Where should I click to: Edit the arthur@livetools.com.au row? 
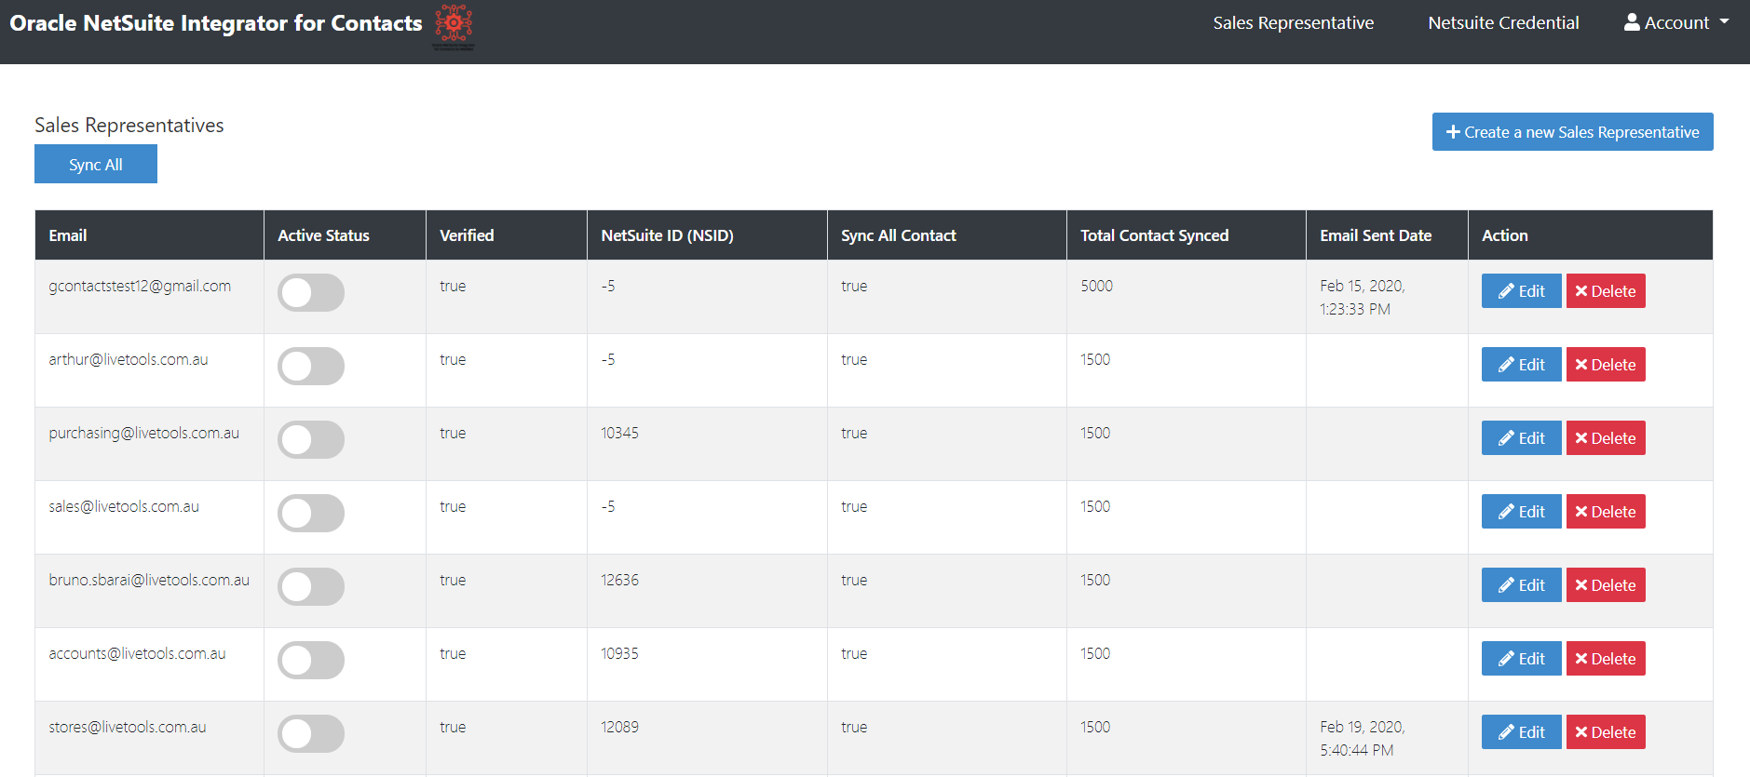(x=1521, y=365)
